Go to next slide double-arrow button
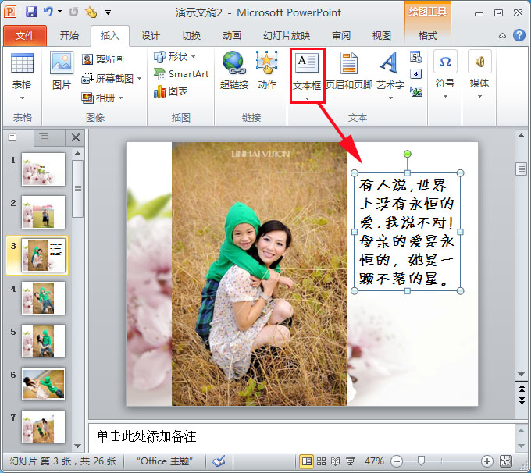The height and width of the screenshot is (473, 531). tap(522, 400)
